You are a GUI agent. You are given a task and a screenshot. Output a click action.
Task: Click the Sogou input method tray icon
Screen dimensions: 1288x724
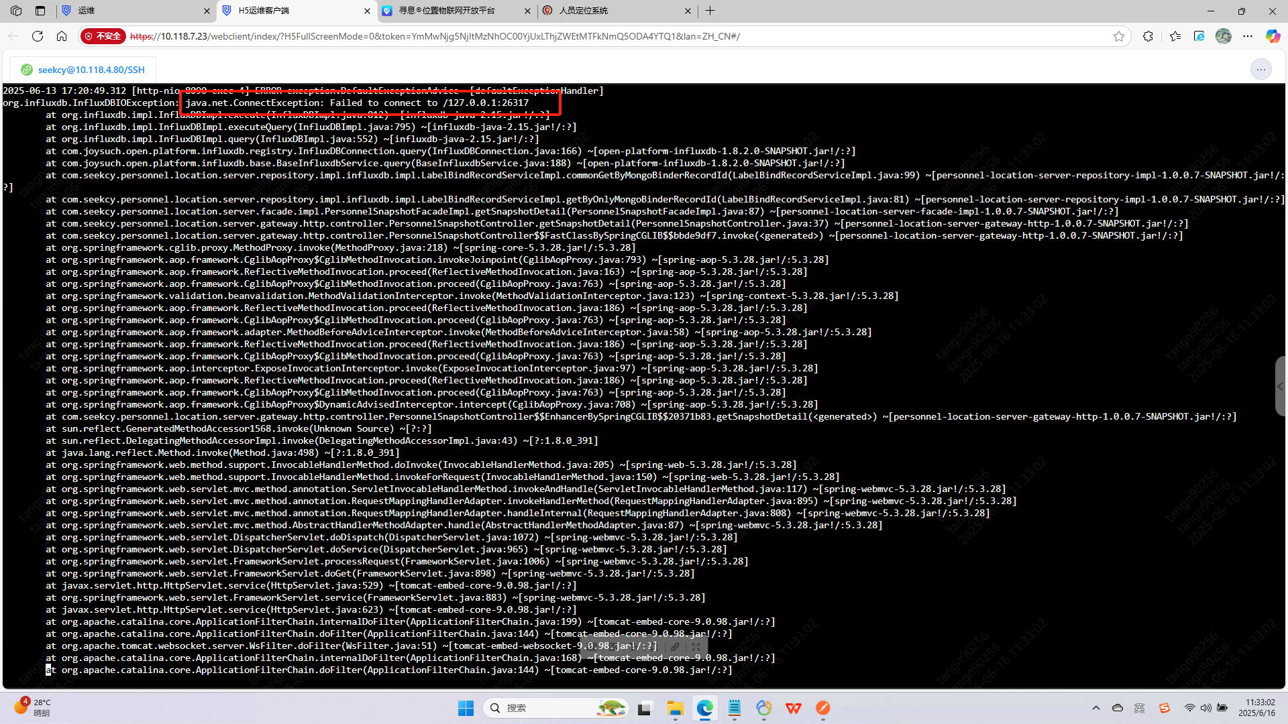tap(1165, 708)
